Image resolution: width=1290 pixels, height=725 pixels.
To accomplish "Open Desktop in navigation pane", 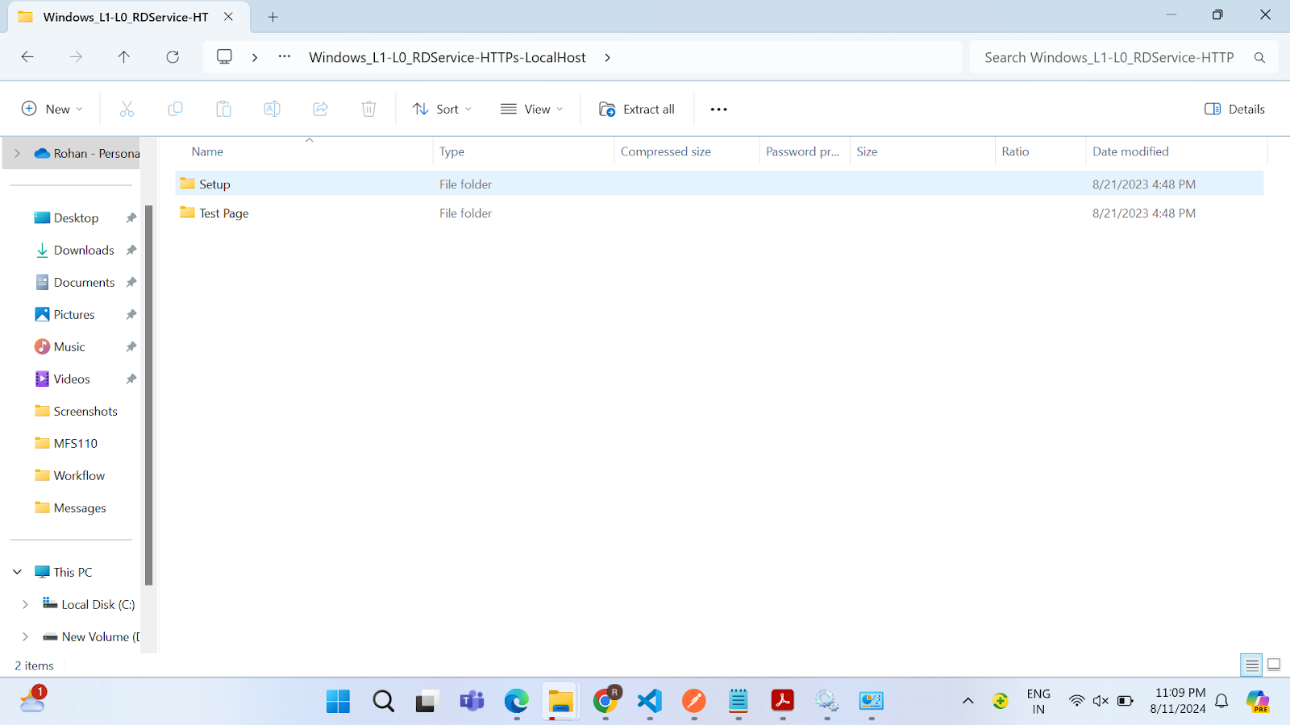I will [x=76, y=217].
